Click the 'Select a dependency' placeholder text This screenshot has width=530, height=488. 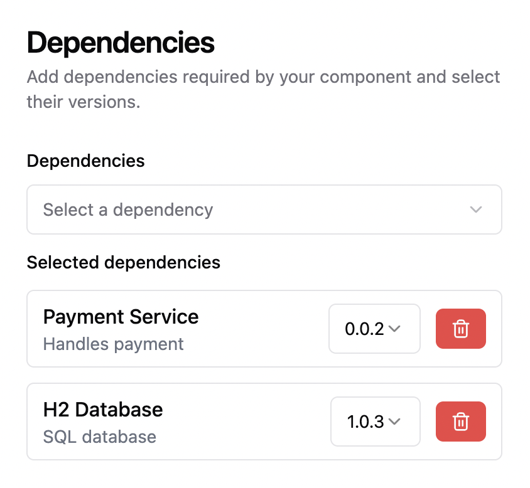(x=128, y=210)
